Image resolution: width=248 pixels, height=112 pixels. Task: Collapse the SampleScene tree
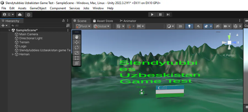pyautogui.click(x=9, y=30)
